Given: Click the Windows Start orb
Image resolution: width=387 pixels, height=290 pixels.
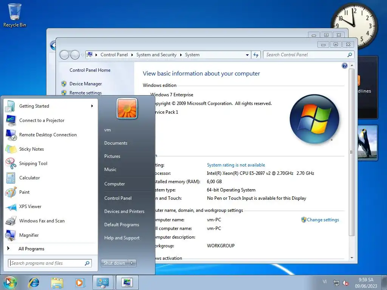Looking at the screenshot, I should [10, 282].
